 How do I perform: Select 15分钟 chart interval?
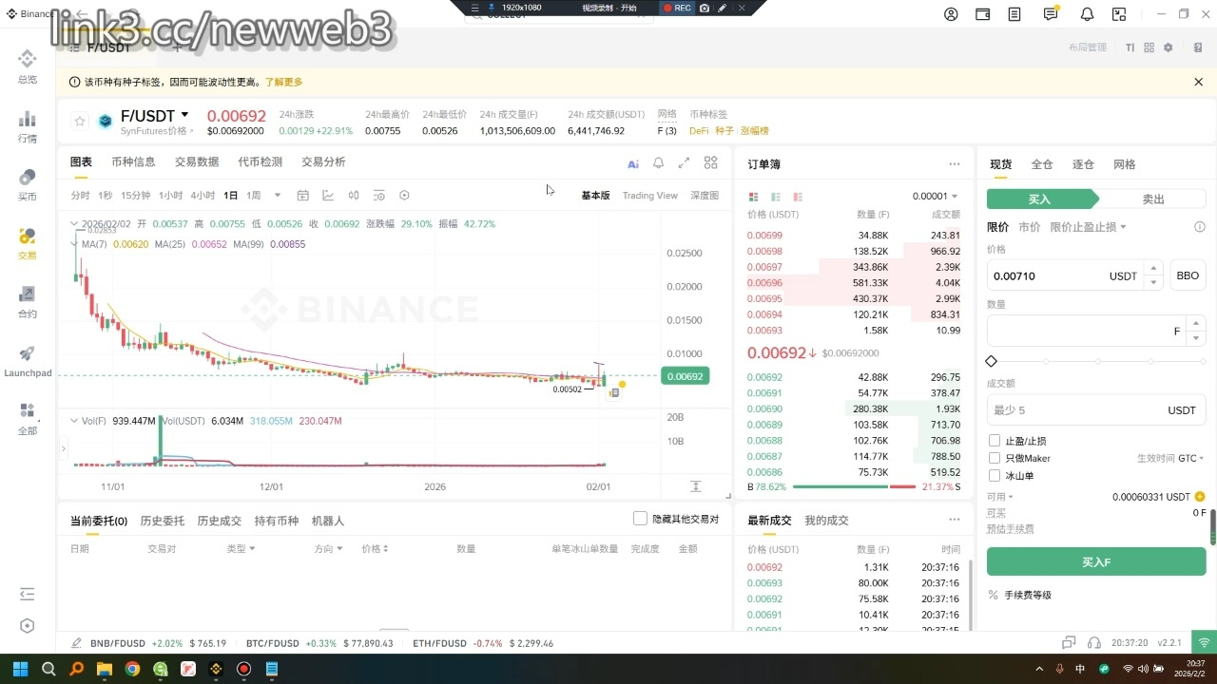pos(135,196)
